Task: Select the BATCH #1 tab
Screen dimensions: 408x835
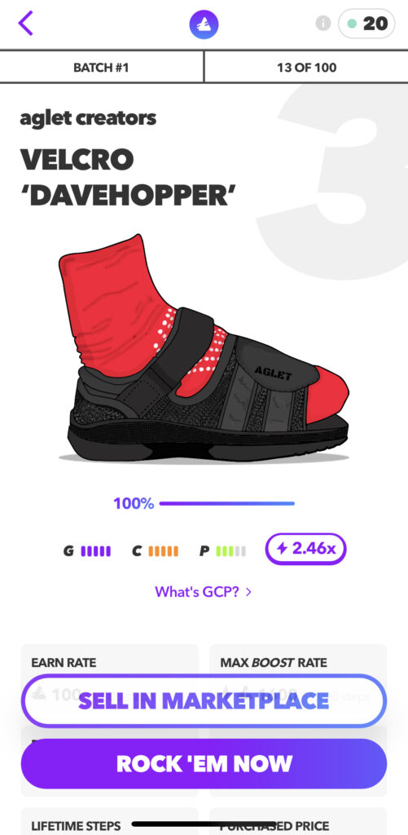Action: pyautogui.click(x=101, y=67)
